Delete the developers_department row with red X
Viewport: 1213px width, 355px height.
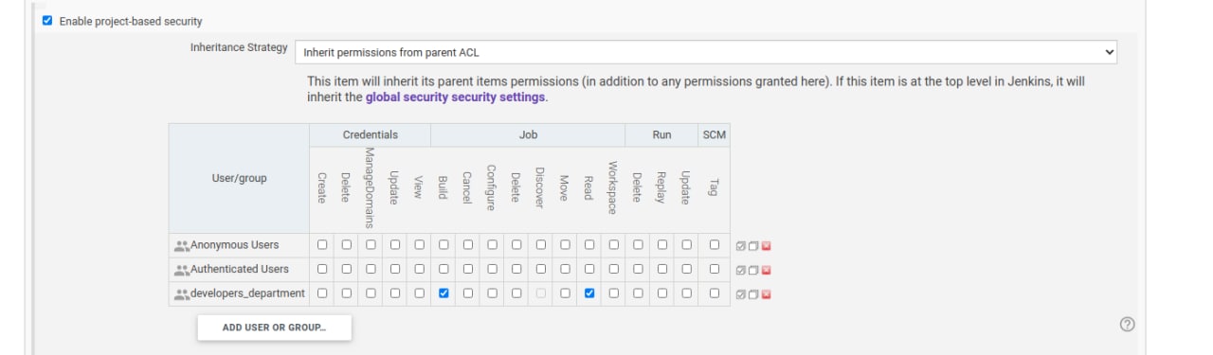coord(766,293)
